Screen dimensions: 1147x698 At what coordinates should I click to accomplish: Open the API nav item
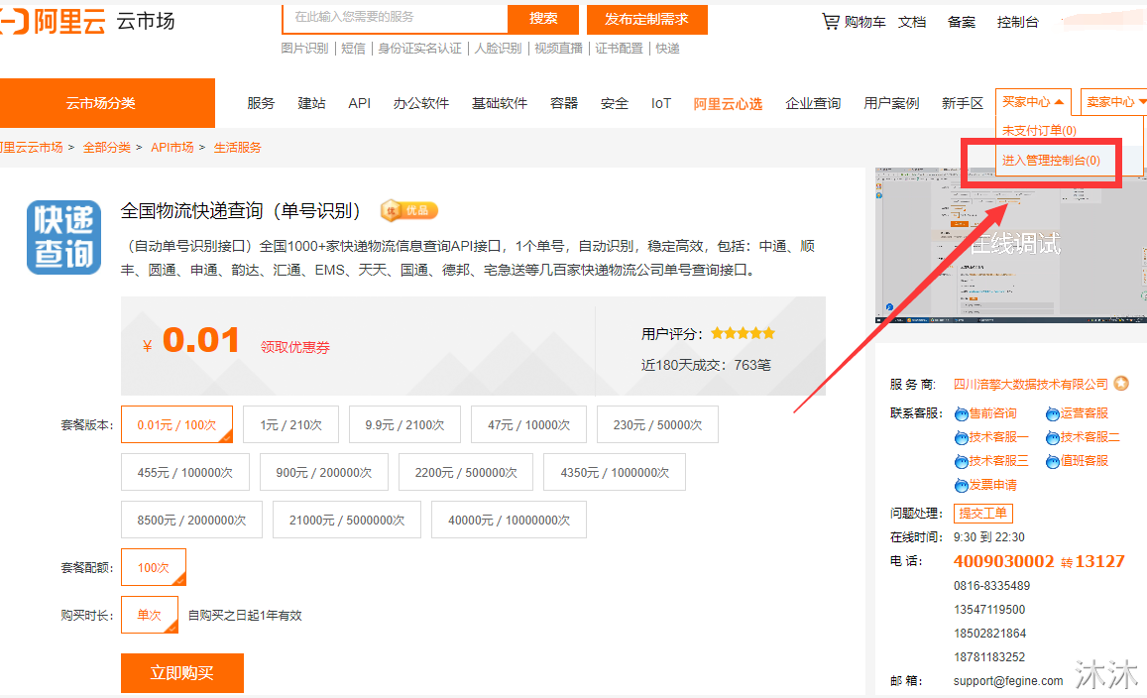pyautogui.click(x=359, y=103)
